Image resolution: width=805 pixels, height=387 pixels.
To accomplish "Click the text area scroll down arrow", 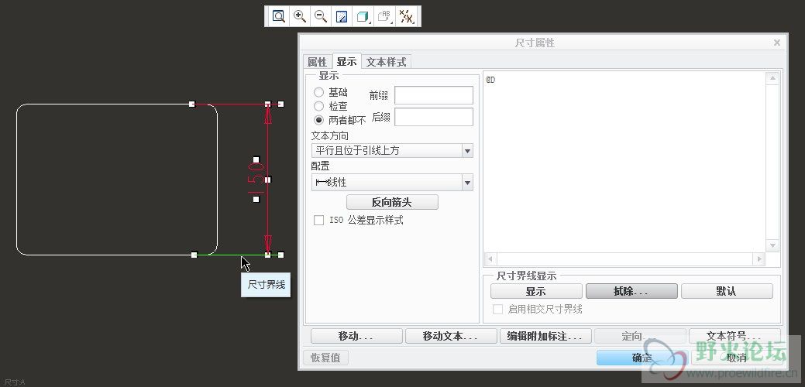I will 772,246.
